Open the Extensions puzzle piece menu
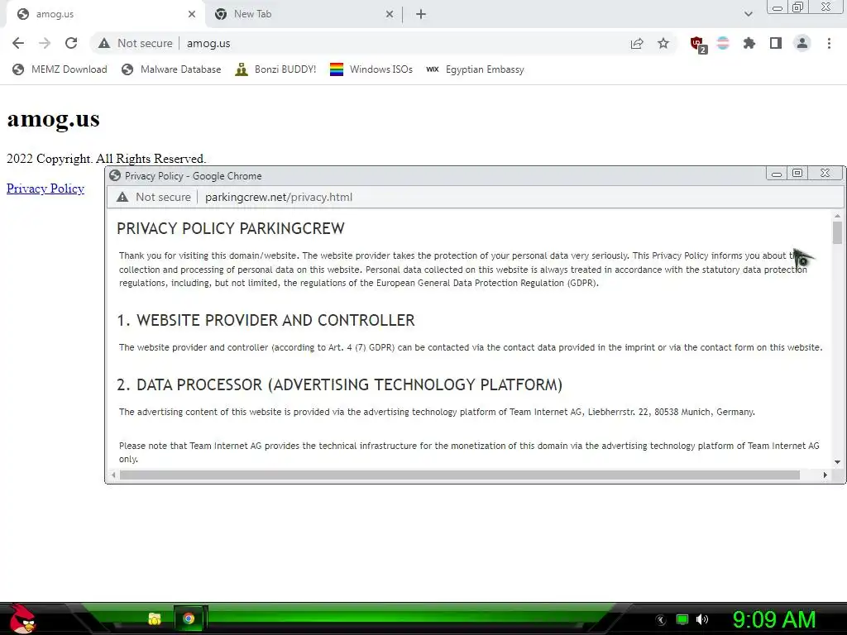This screenshot has width=847, height=635. tap(749, 43)
